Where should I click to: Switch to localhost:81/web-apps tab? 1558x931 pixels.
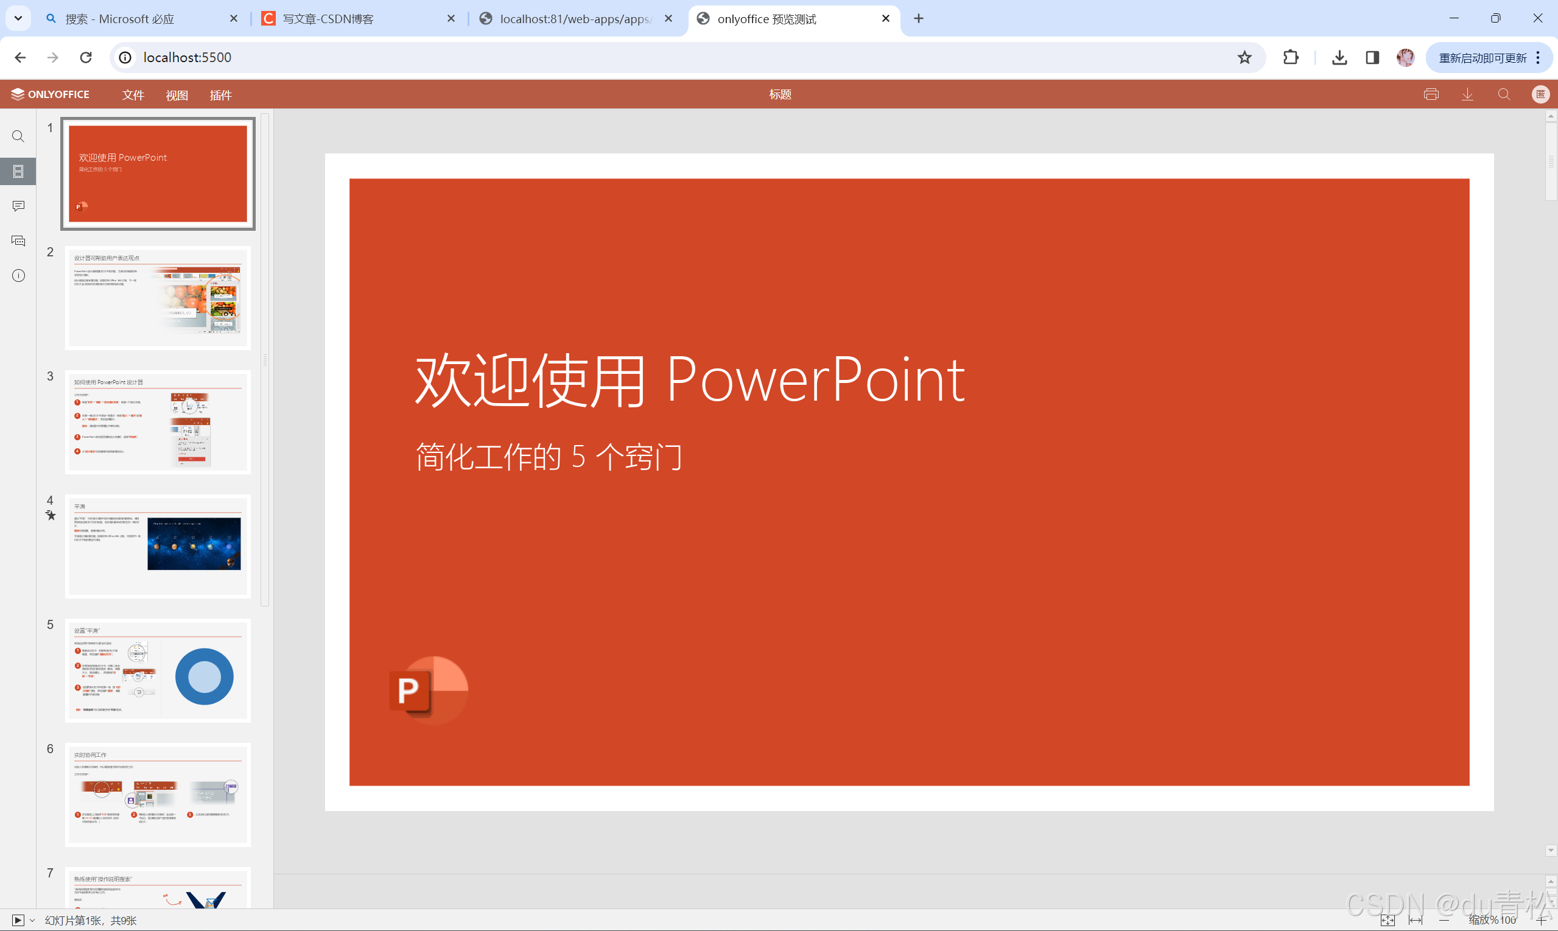[576, 19]
